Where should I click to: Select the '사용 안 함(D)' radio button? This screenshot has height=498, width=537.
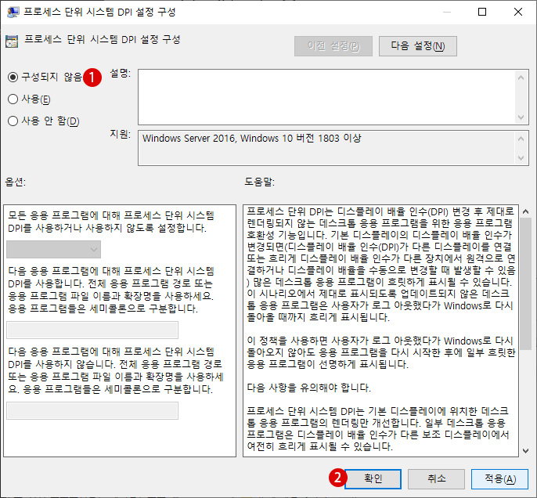pos(13,121)
